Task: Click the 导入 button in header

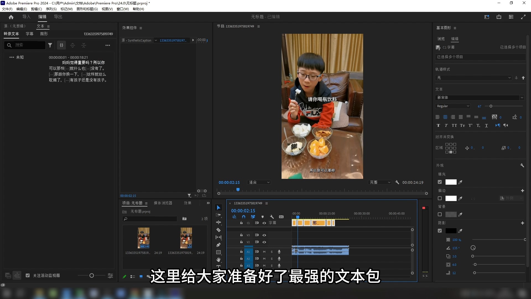Action: [26, 17]
